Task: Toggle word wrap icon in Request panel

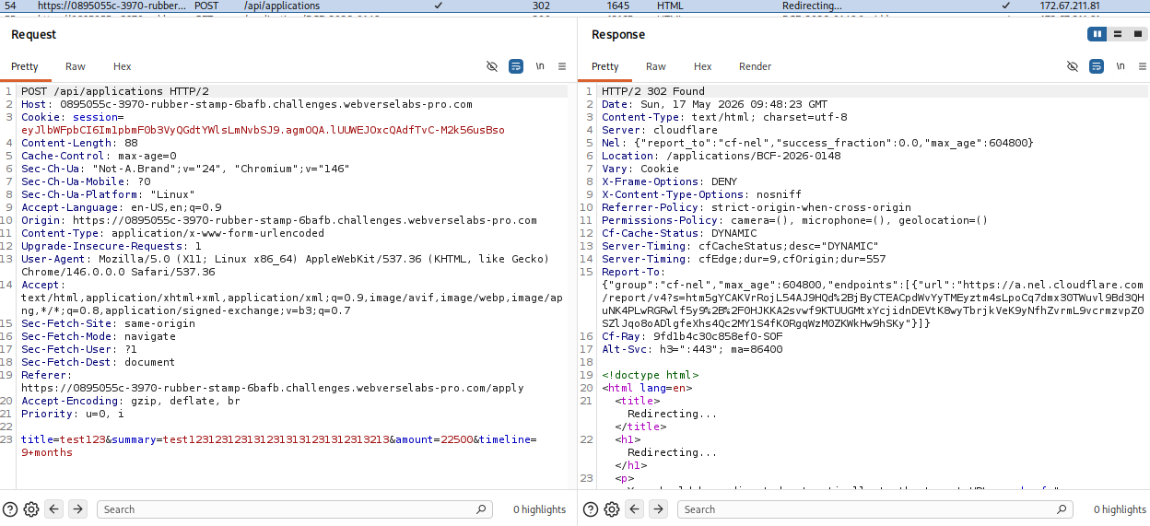Action: pos(516,66)
